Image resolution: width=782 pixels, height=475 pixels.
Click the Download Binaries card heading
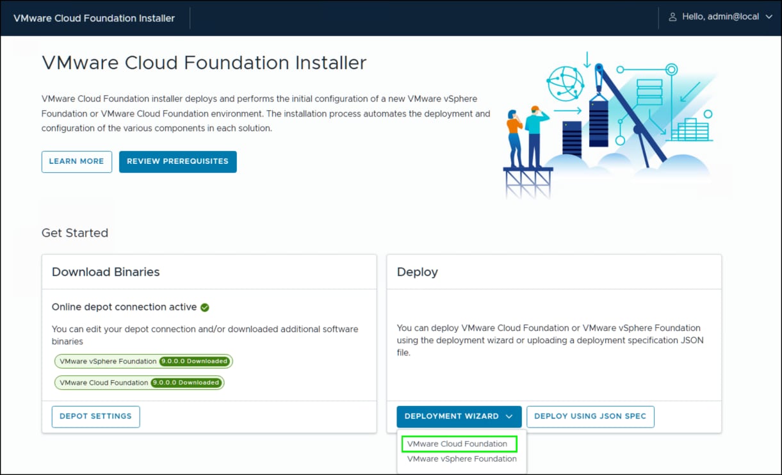tap(106, 272)
